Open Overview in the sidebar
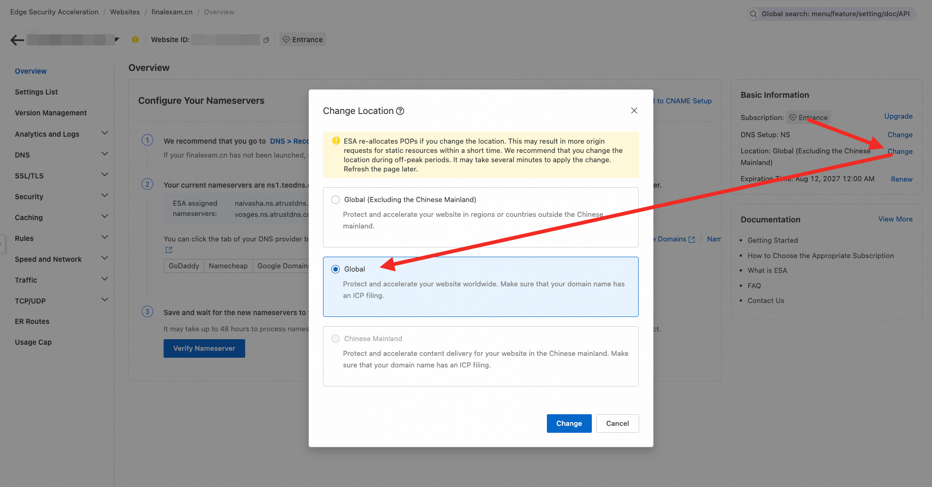 pyautogui.click(x=31, y=71)
